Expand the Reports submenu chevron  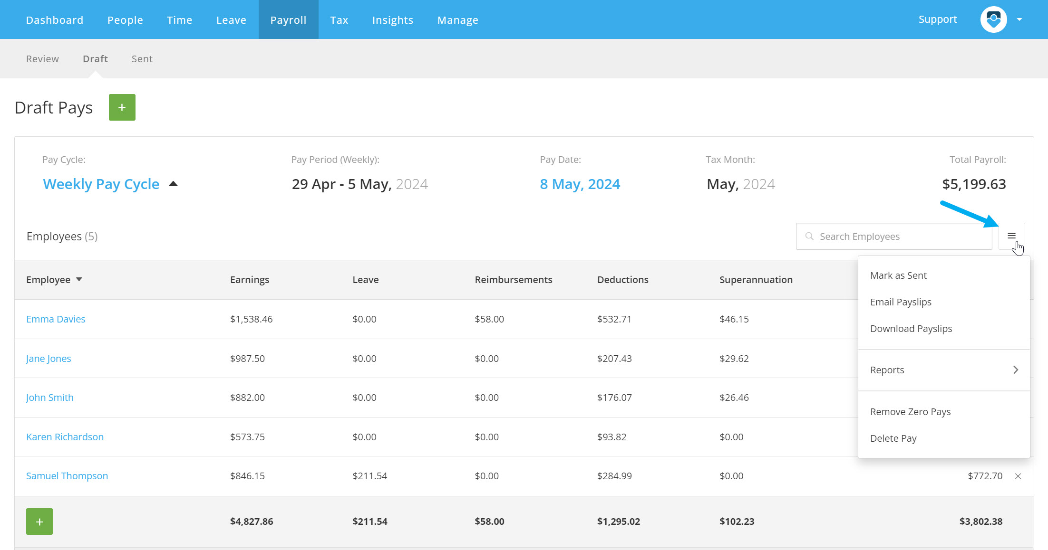pos(1016,370)
